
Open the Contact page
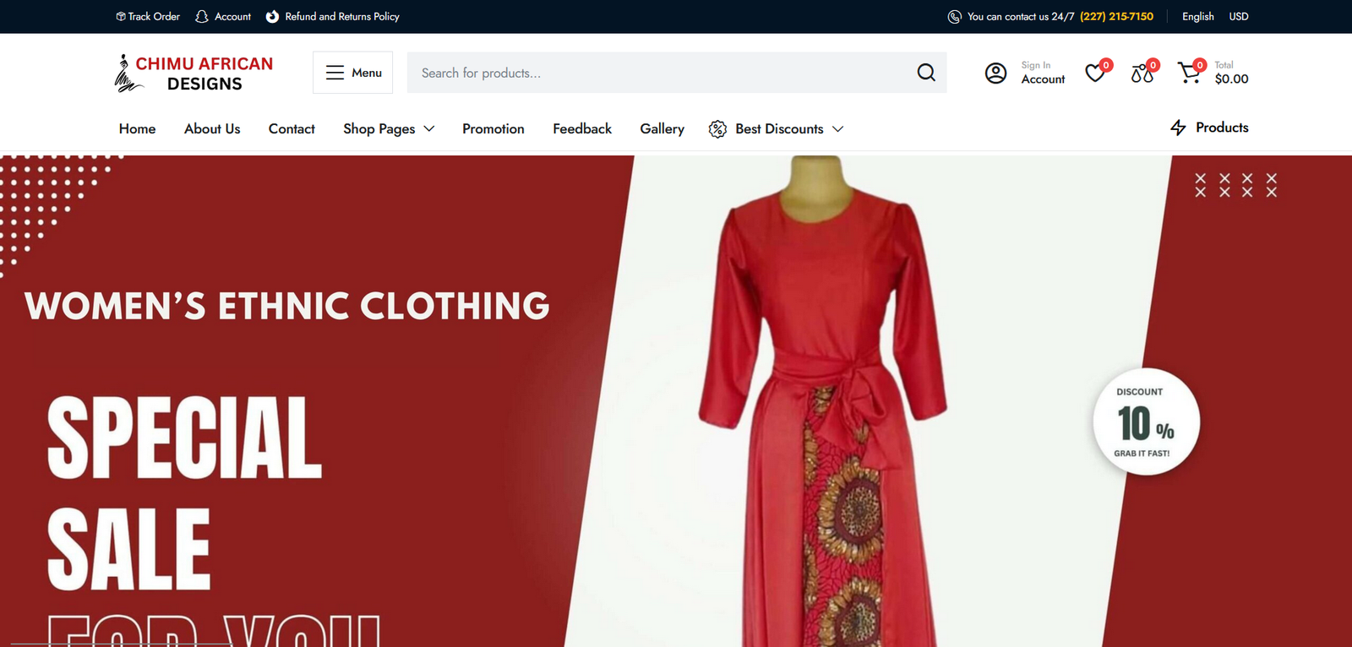292,128
